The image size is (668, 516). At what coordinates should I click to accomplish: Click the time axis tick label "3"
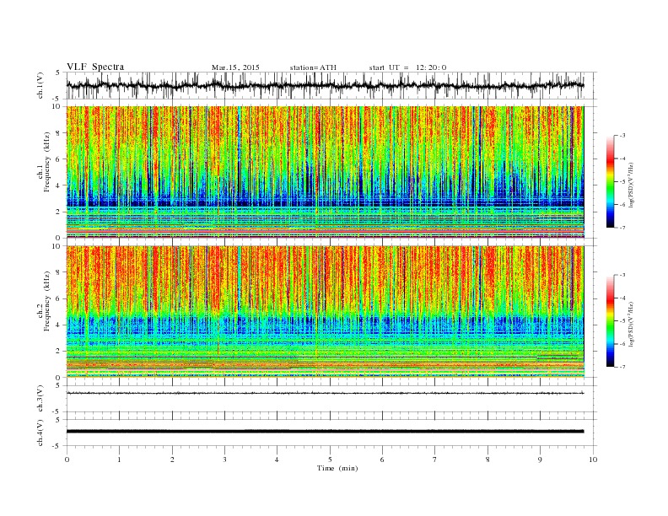[x=224, y=460]
